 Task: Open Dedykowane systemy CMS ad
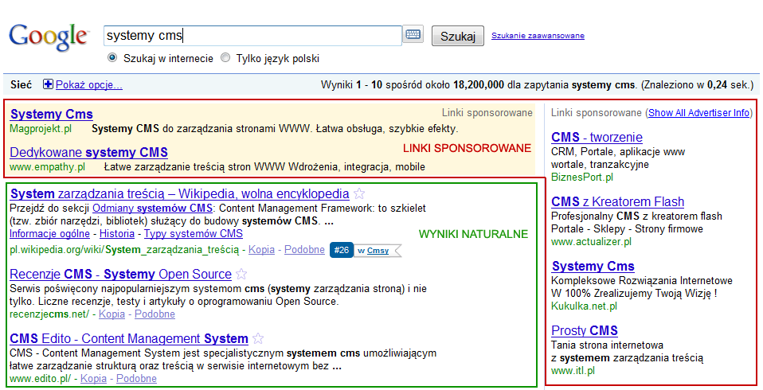click(x=89, y=152)
